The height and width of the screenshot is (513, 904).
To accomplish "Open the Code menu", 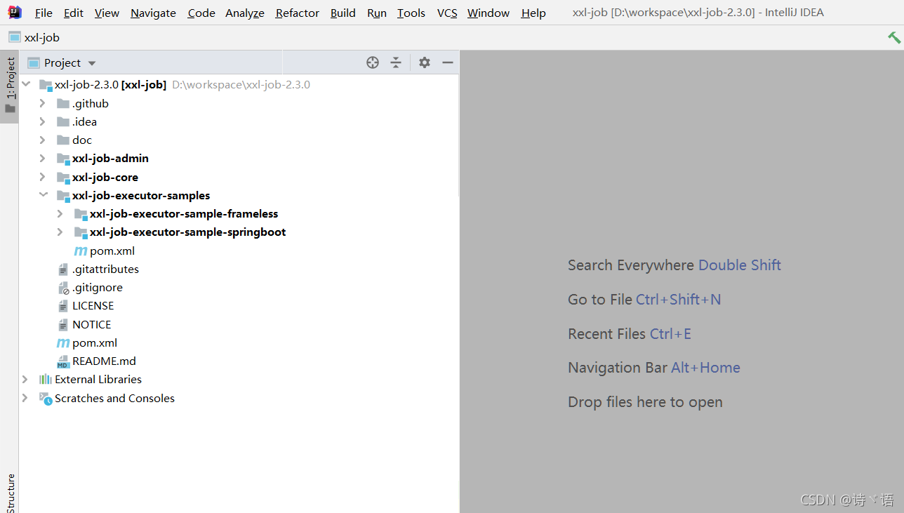I will coord(201,13).
